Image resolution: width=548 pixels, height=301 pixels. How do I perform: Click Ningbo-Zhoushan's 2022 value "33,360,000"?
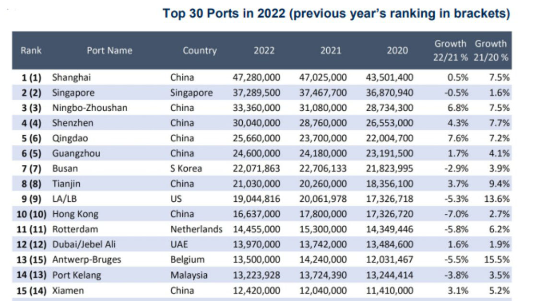tap(257, 108)
